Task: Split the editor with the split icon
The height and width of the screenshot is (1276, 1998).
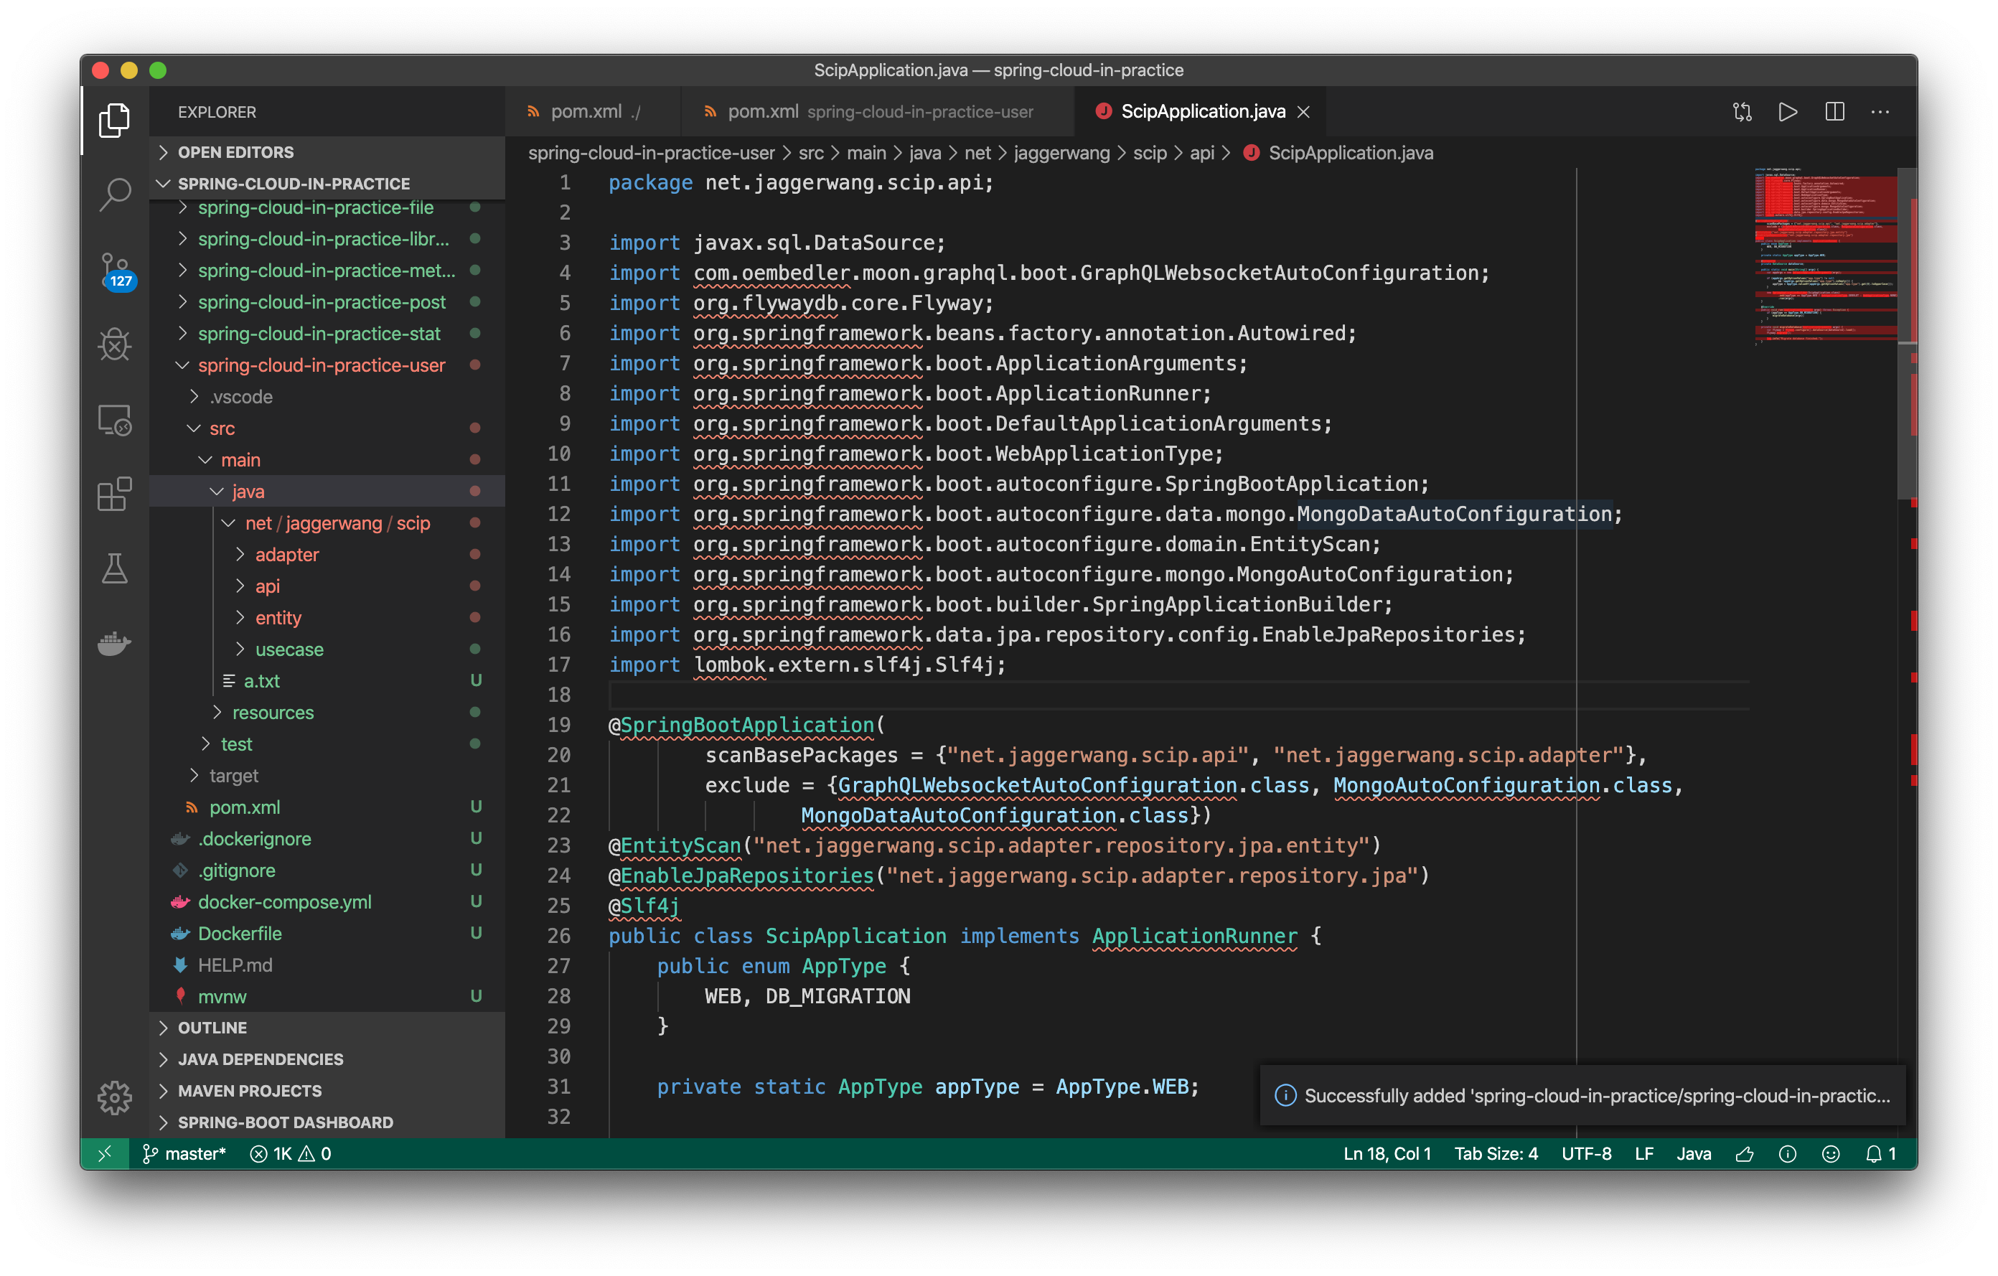Action: pyautogui.click(x=1834, y=111)
